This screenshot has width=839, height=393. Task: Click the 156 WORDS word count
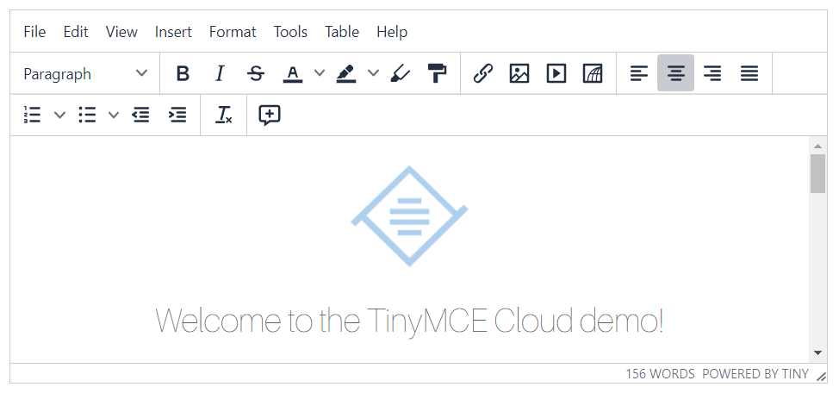661,374
